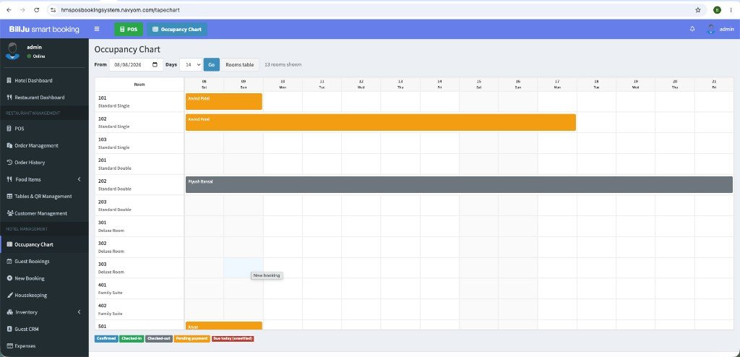Viewport: 740px width, 357px height.
Task: Click the Pending payment legend swatch
Action: click(192, 339)
